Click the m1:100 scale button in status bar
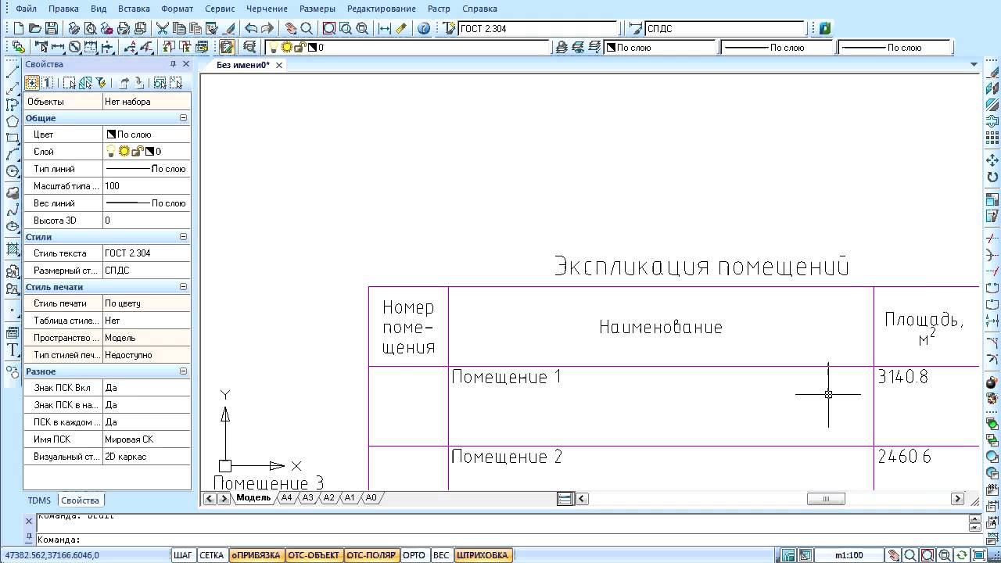Screen dimensions: 1001x563 coord(849,556)
